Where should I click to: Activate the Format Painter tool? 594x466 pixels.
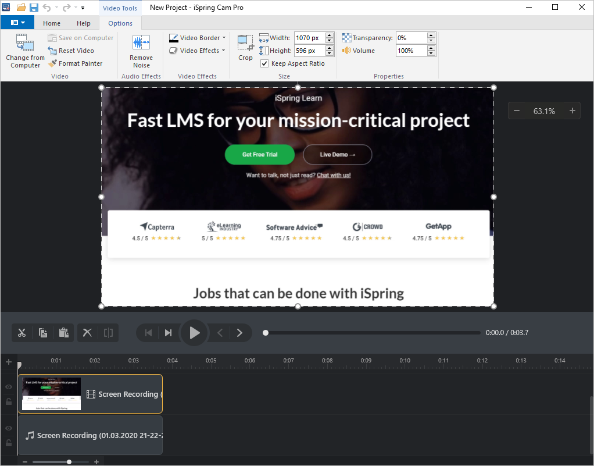[76, 63]
